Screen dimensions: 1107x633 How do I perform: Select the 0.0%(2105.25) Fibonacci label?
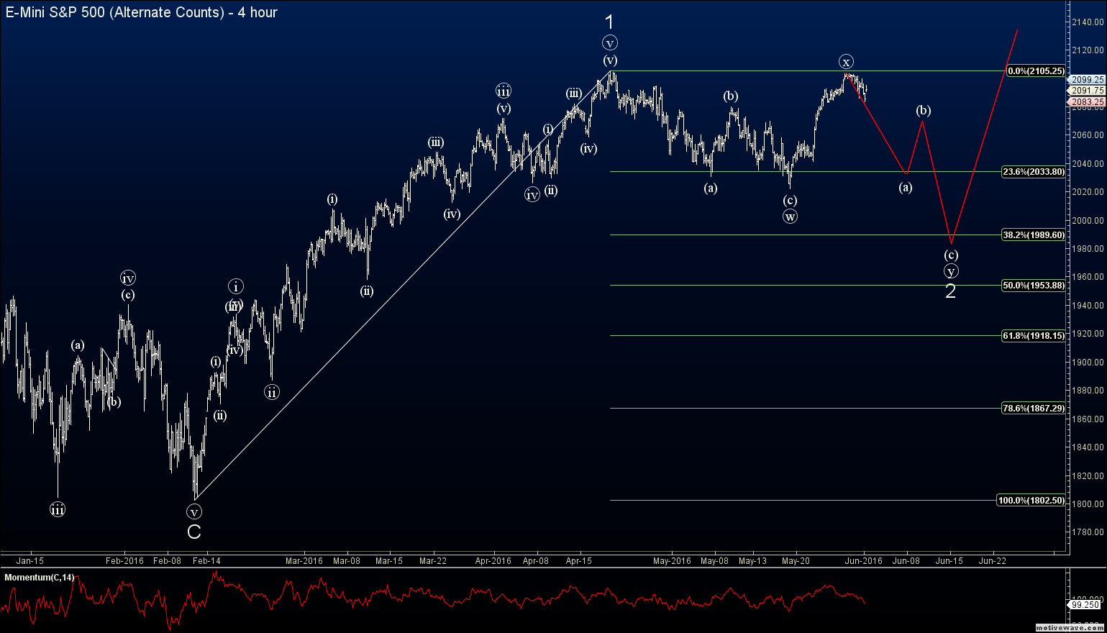(1035, 71)
